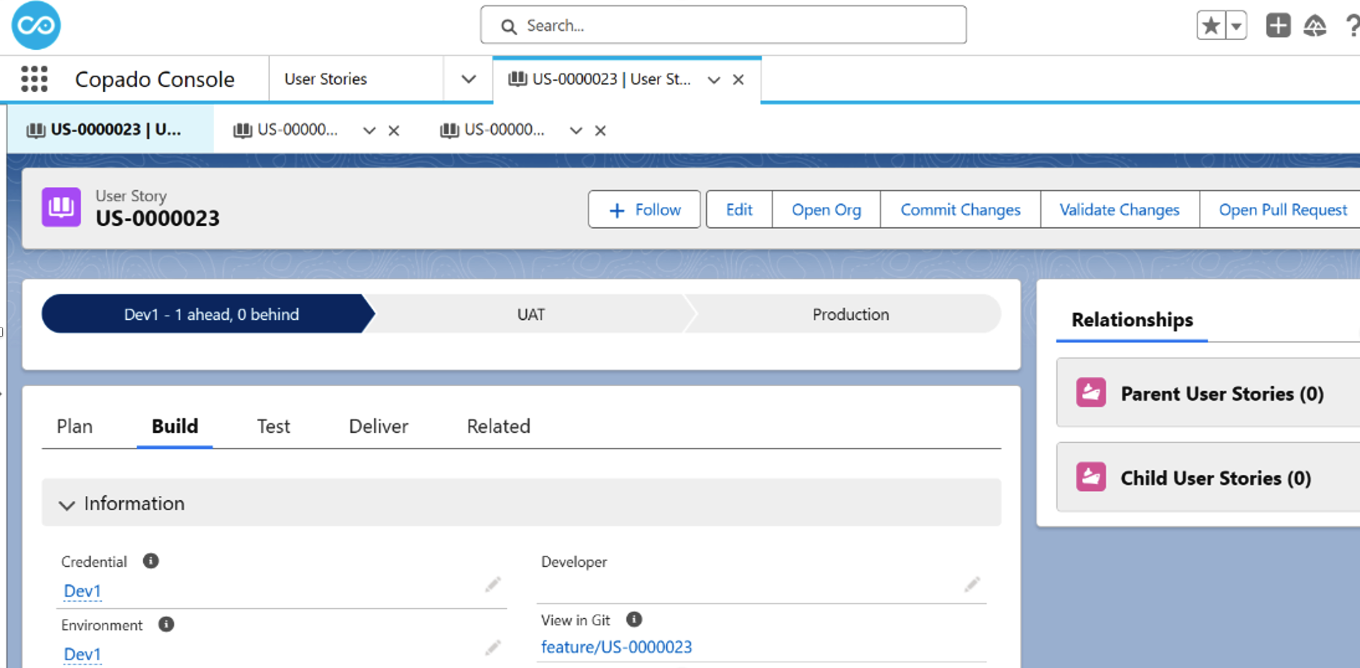Click into the global Search field
The image size is (1360, 668).
coord(723,25)
